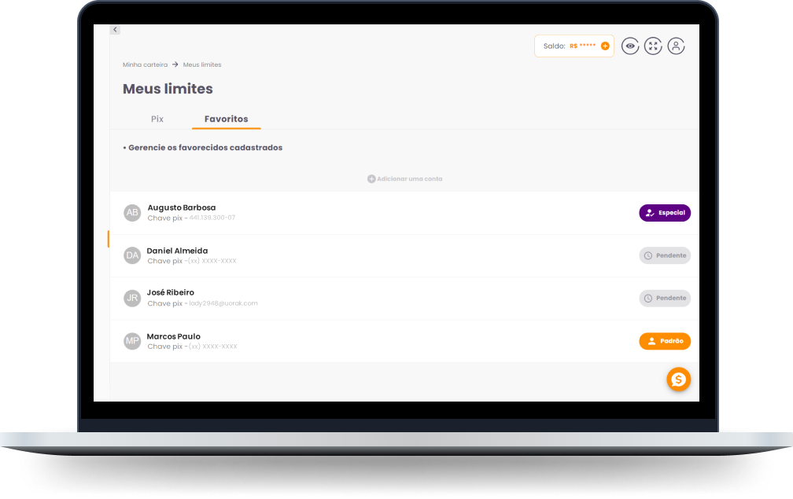Open the orange chat support bubble

point(678,380)
